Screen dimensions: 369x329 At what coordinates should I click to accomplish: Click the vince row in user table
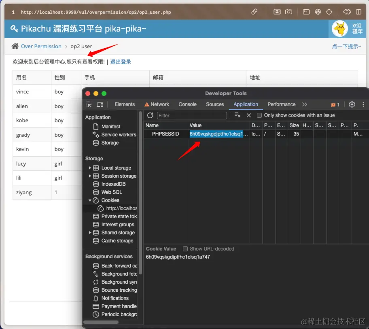point(47,91)
